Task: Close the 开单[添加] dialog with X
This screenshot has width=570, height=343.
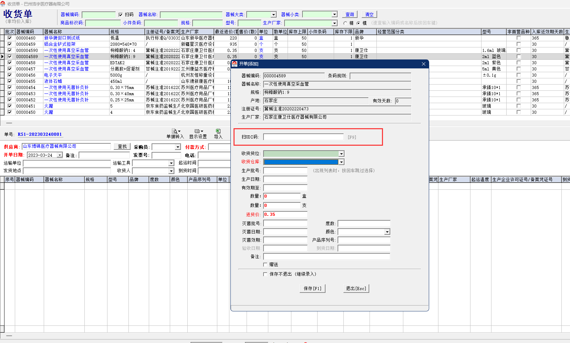Action: 423,64
